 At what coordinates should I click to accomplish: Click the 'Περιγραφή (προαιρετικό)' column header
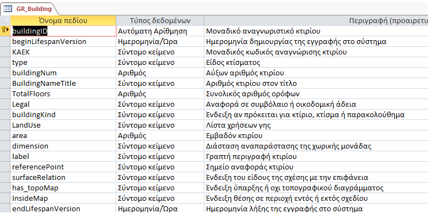coord(316,21)
